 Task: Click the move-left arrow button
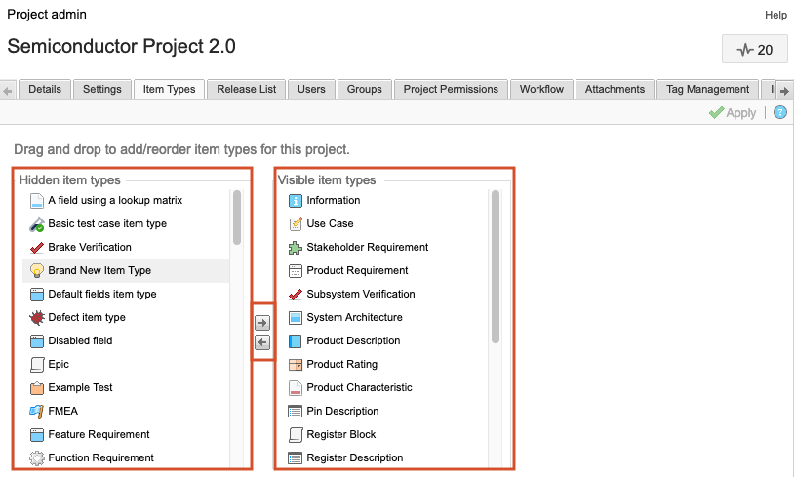point(261,342)
